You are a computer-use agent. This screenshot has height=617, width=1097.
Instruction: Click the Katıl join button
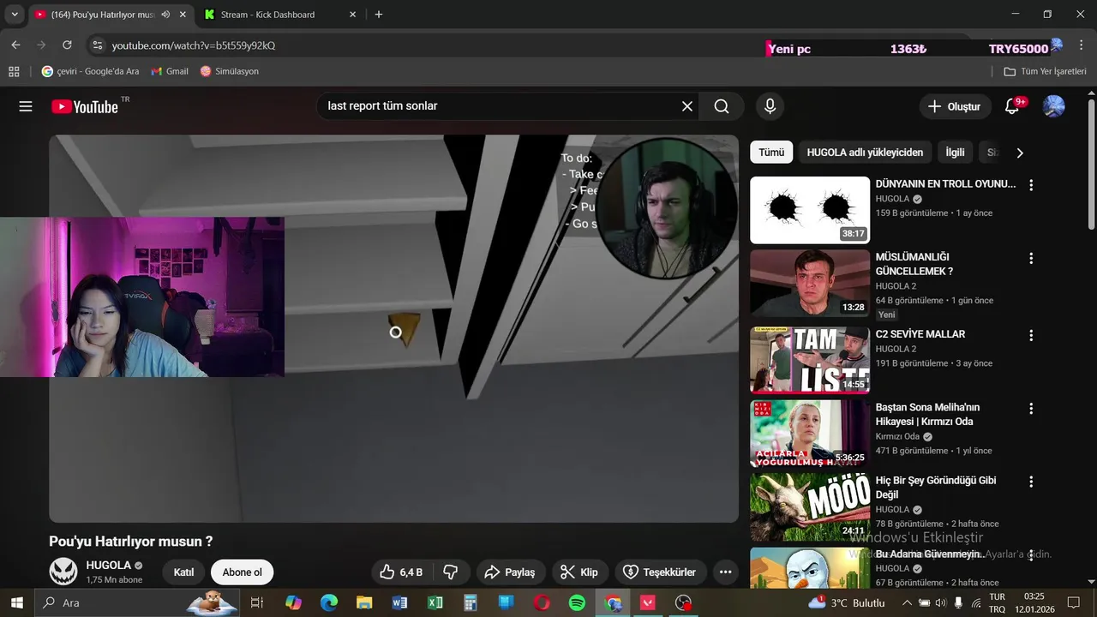coord(183,572)
